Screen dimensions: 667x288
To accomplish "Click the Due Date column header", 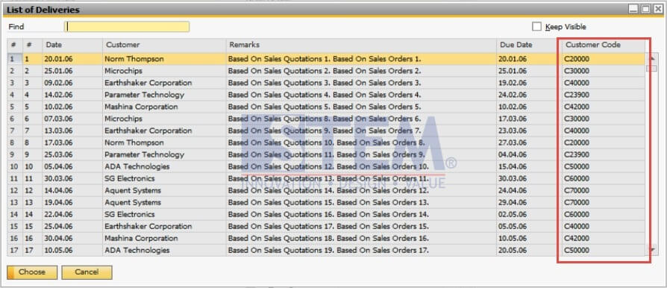I will click(x=529, y=45).
